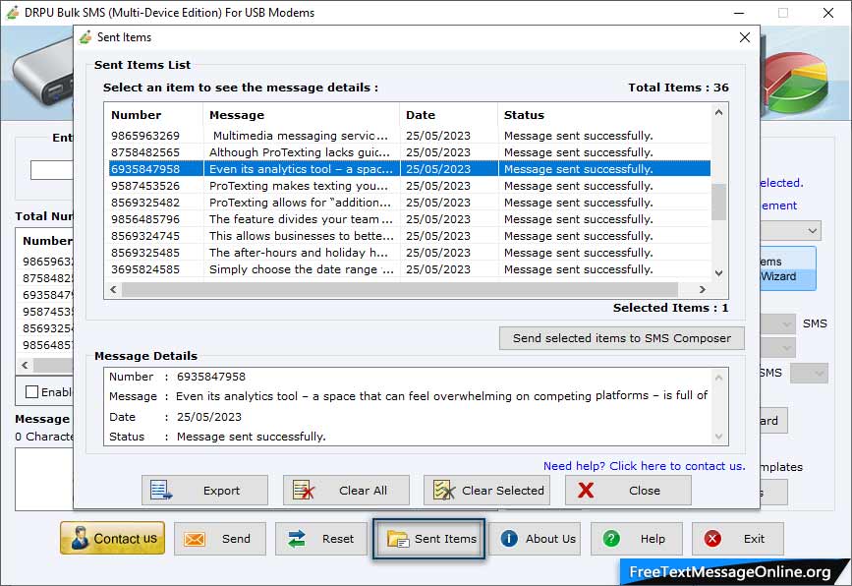This screenshot has width=852, height=586.
Task: Select row with number 8758482565
Action: 409,152
